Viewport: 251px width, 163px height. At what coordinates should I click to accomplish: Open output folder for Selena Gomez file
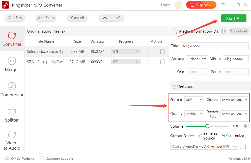click(x=150, y=51)
